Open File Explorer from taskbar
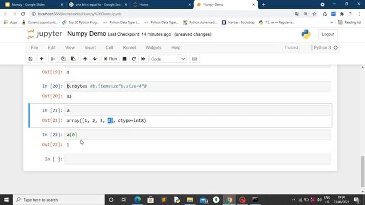Image resolution: width=365 pixels, height=205 pixels. [x=190, y=200]
